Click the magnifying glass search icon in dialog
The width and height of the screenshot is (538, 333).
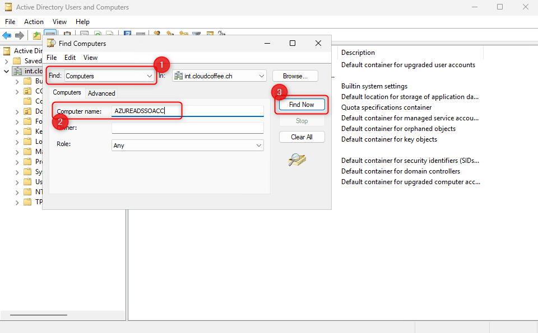coord(297,160)
